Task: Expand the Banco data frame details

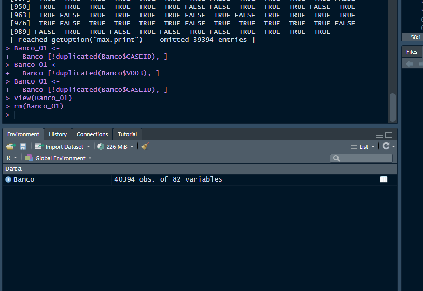Action: pyautogui.click(x=8, y=179)
